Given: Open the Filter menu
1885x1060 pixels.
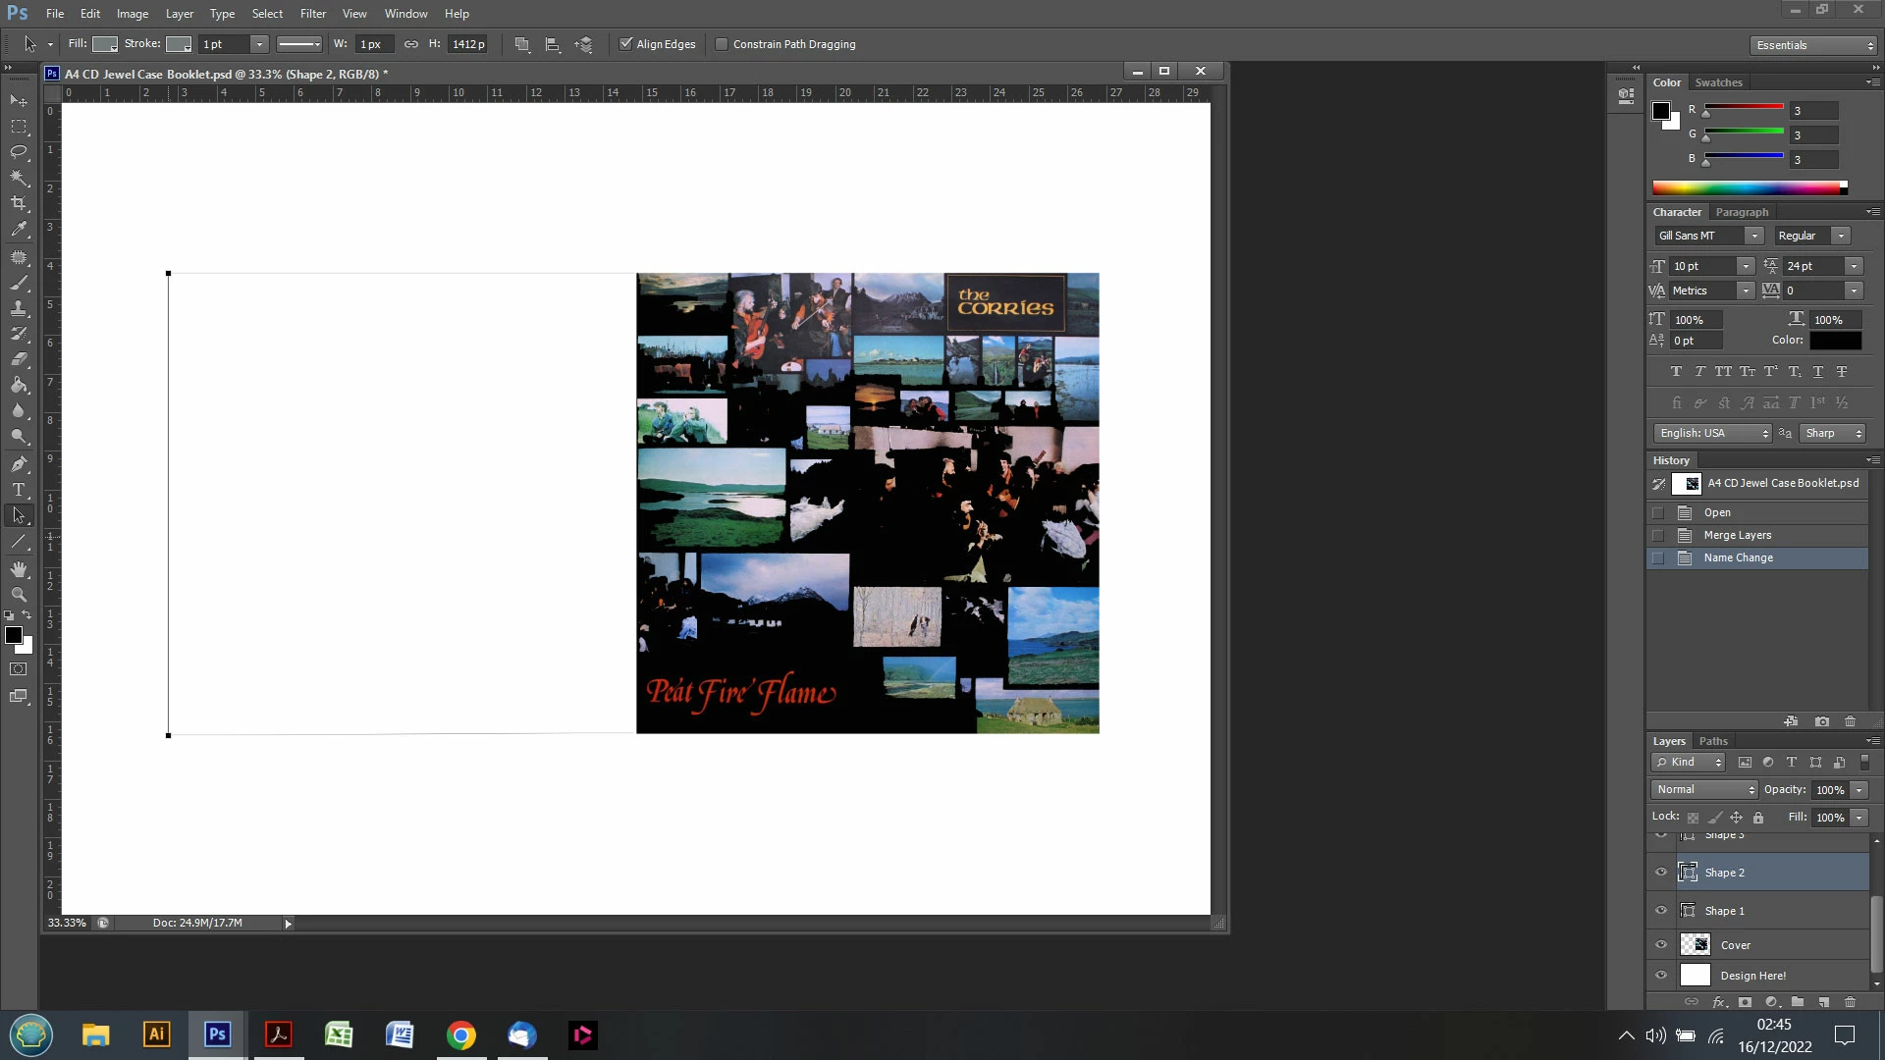Looking at the screenshot, I should (312, 14).
